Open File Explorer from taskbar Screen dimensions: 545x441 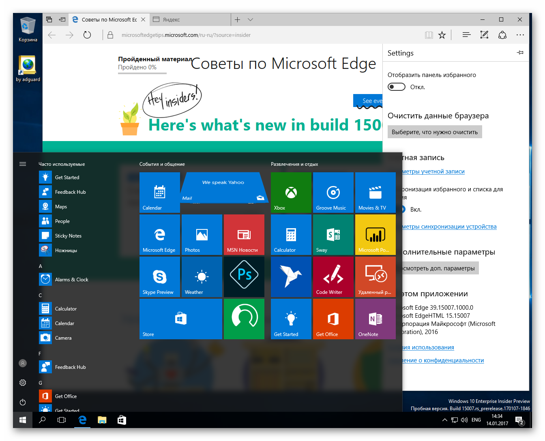102,420
